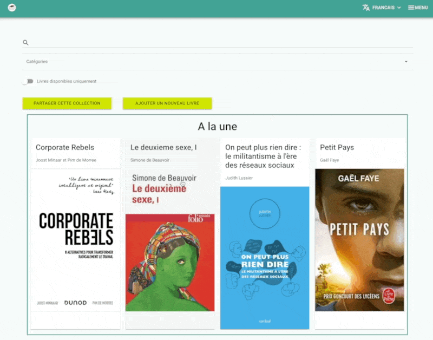Image resolution: width=433 pixels, height=340 pixels.
Task: Click the translate language icon
Action: 366,8
